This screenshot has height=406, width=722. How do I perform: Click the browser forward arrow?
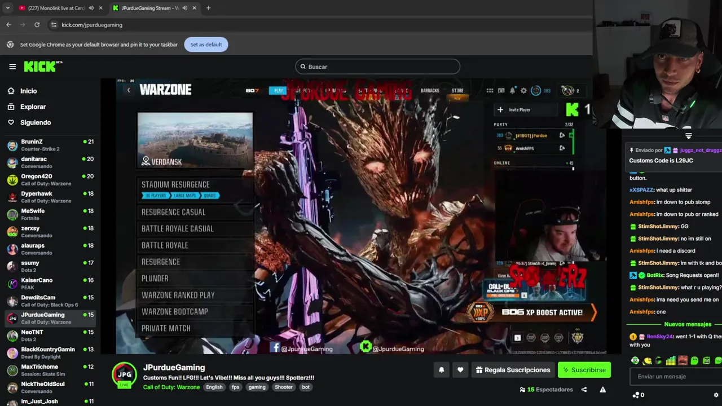coord(23,25)
